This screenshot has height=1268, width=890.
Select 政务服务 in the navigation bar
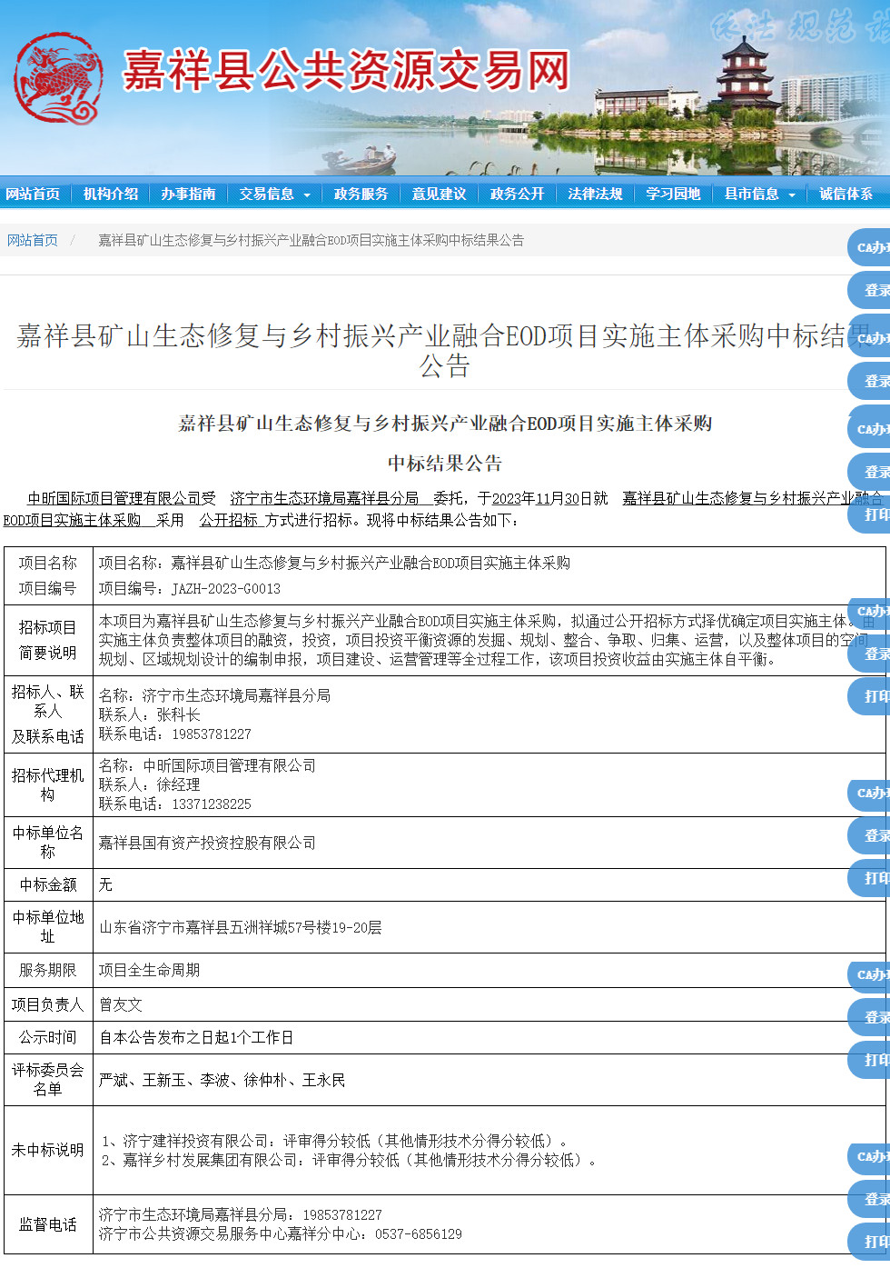coord(361,194)
